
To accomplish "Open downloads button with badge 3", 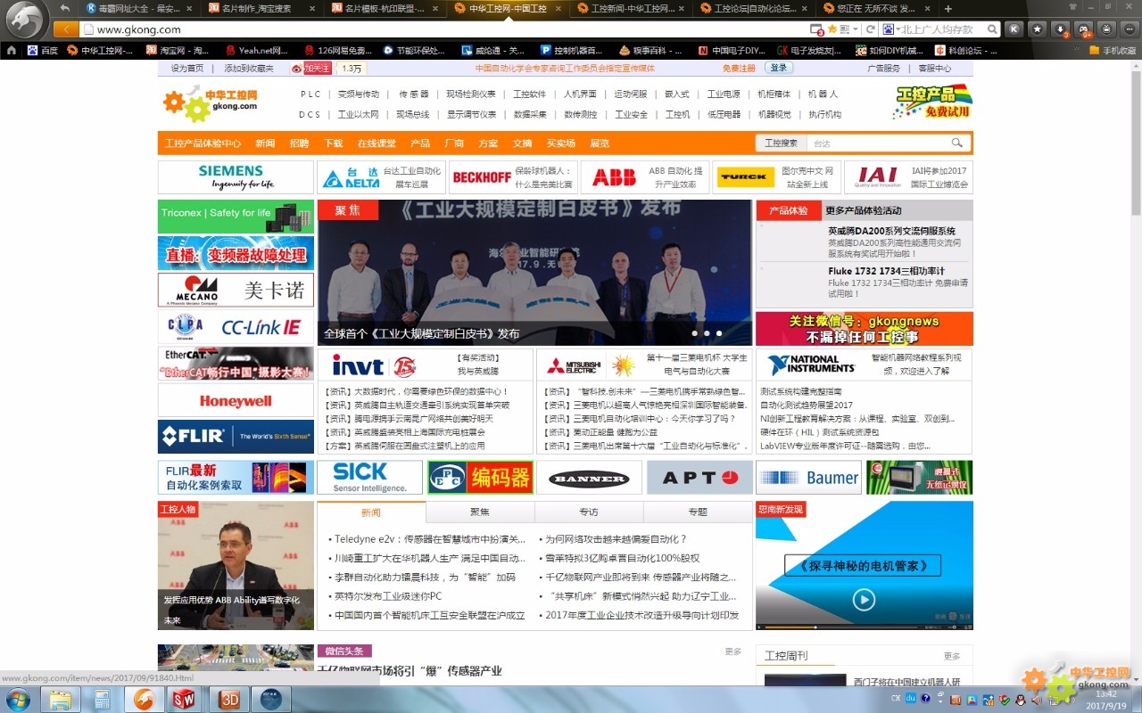I will 1061,29.
